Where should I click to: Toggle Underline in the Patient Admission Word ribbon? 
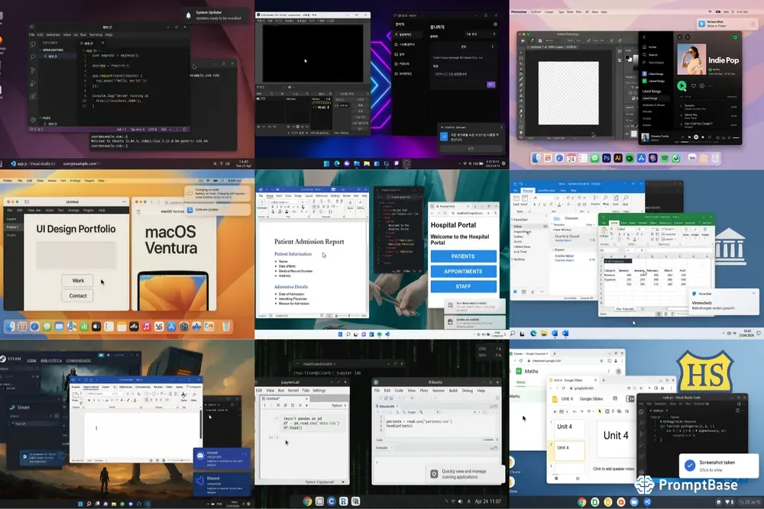coord(281,207)
